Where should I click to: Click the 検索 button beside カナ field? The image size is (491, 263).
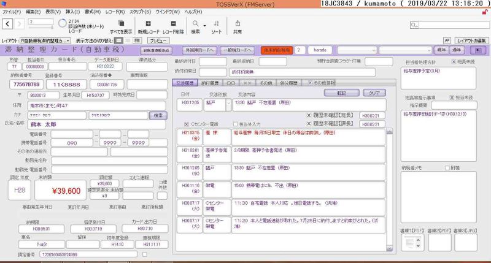158,115
